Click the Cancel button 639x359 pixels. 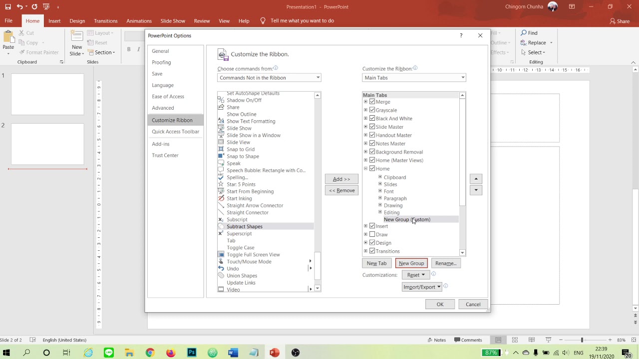[x=473, y=304]
